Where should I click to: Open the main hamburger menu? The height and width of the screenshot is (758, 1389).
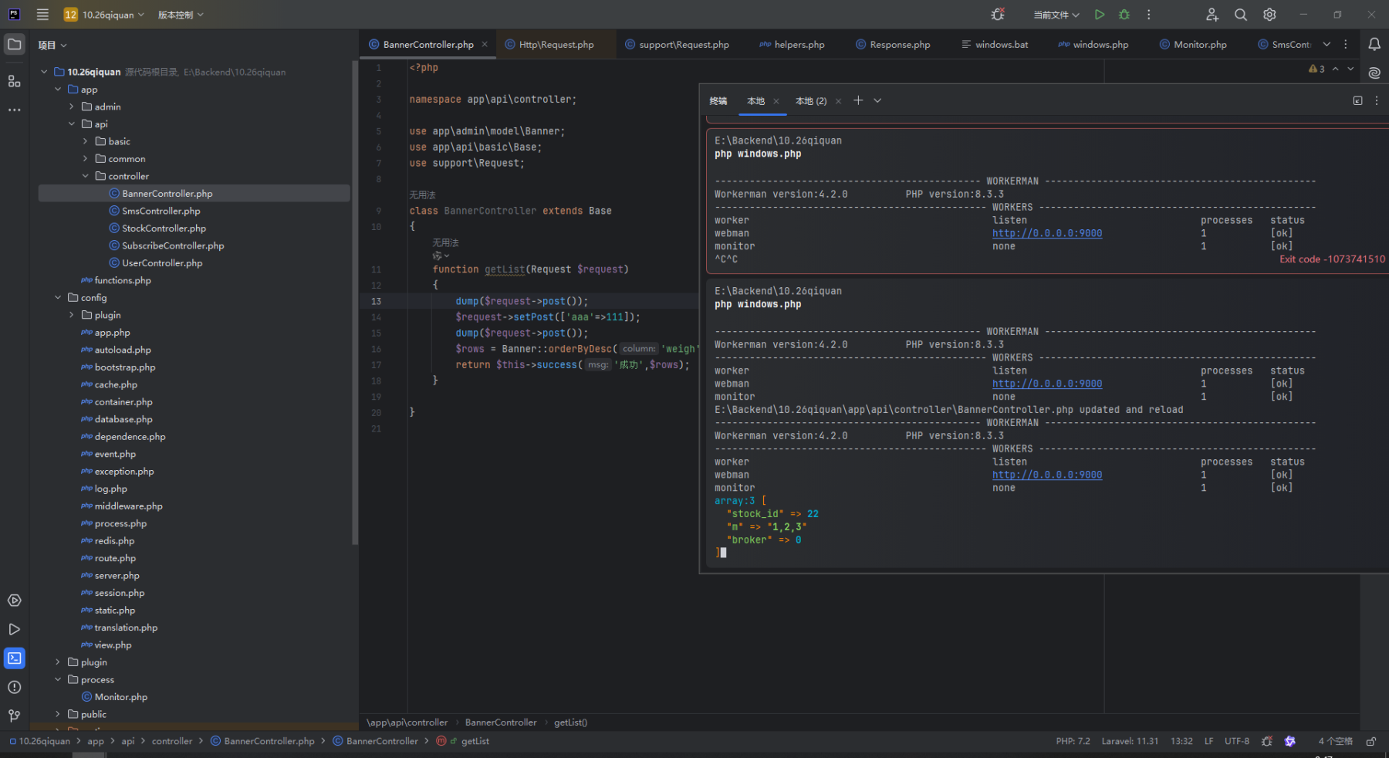[x=42, y=15]
